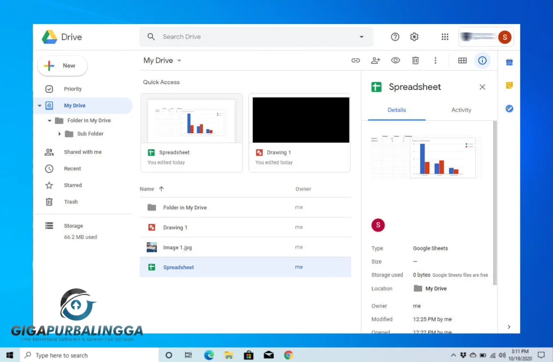Collapse Folder in My Drive in the sidebar
Screen dimensions: 553x362
49,120
